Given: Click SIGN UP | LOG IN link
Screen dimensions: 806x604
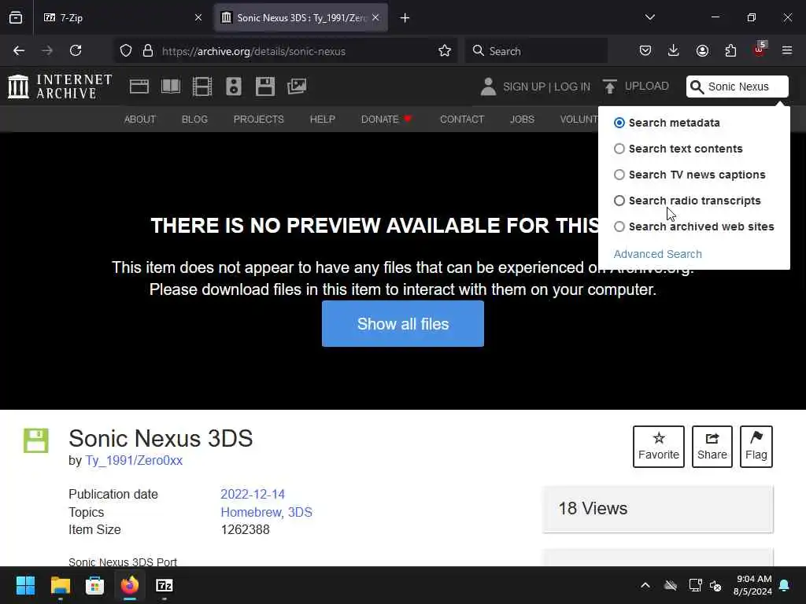Looking at the screenshot, I should 546,87.
